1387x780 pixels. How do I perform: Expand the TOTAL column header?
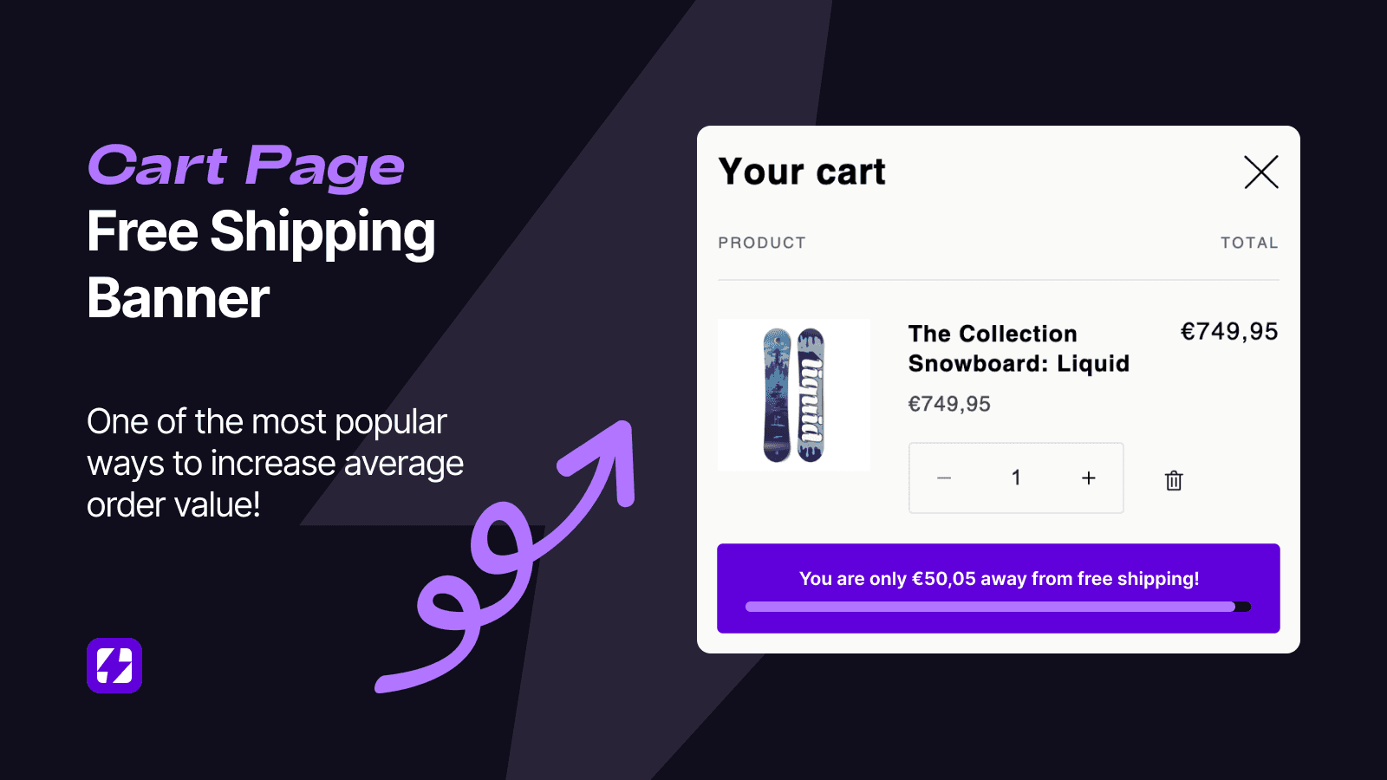click(1249, 243)
